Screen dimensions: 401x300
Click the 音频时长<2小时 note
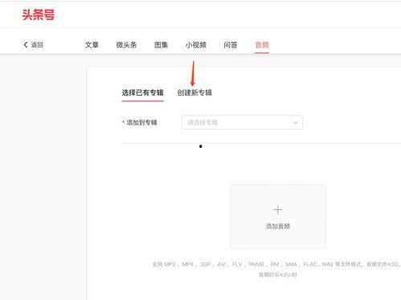[x=278, y=275]
